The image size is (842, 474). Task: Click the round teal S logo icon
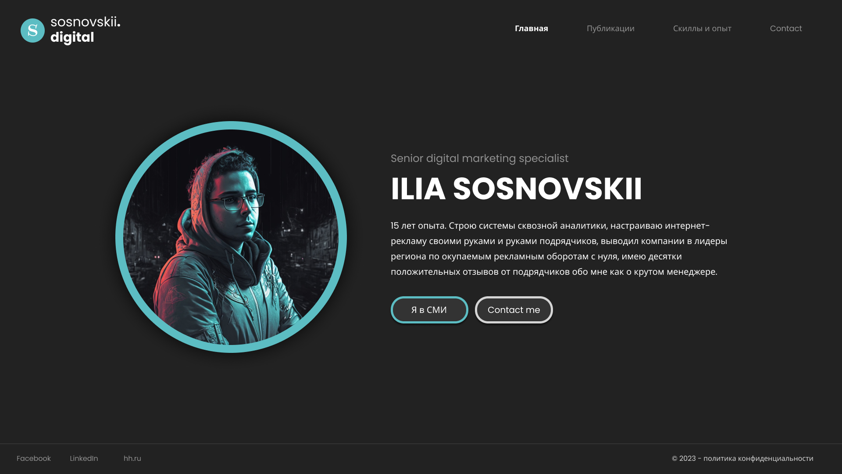(32, 30)
